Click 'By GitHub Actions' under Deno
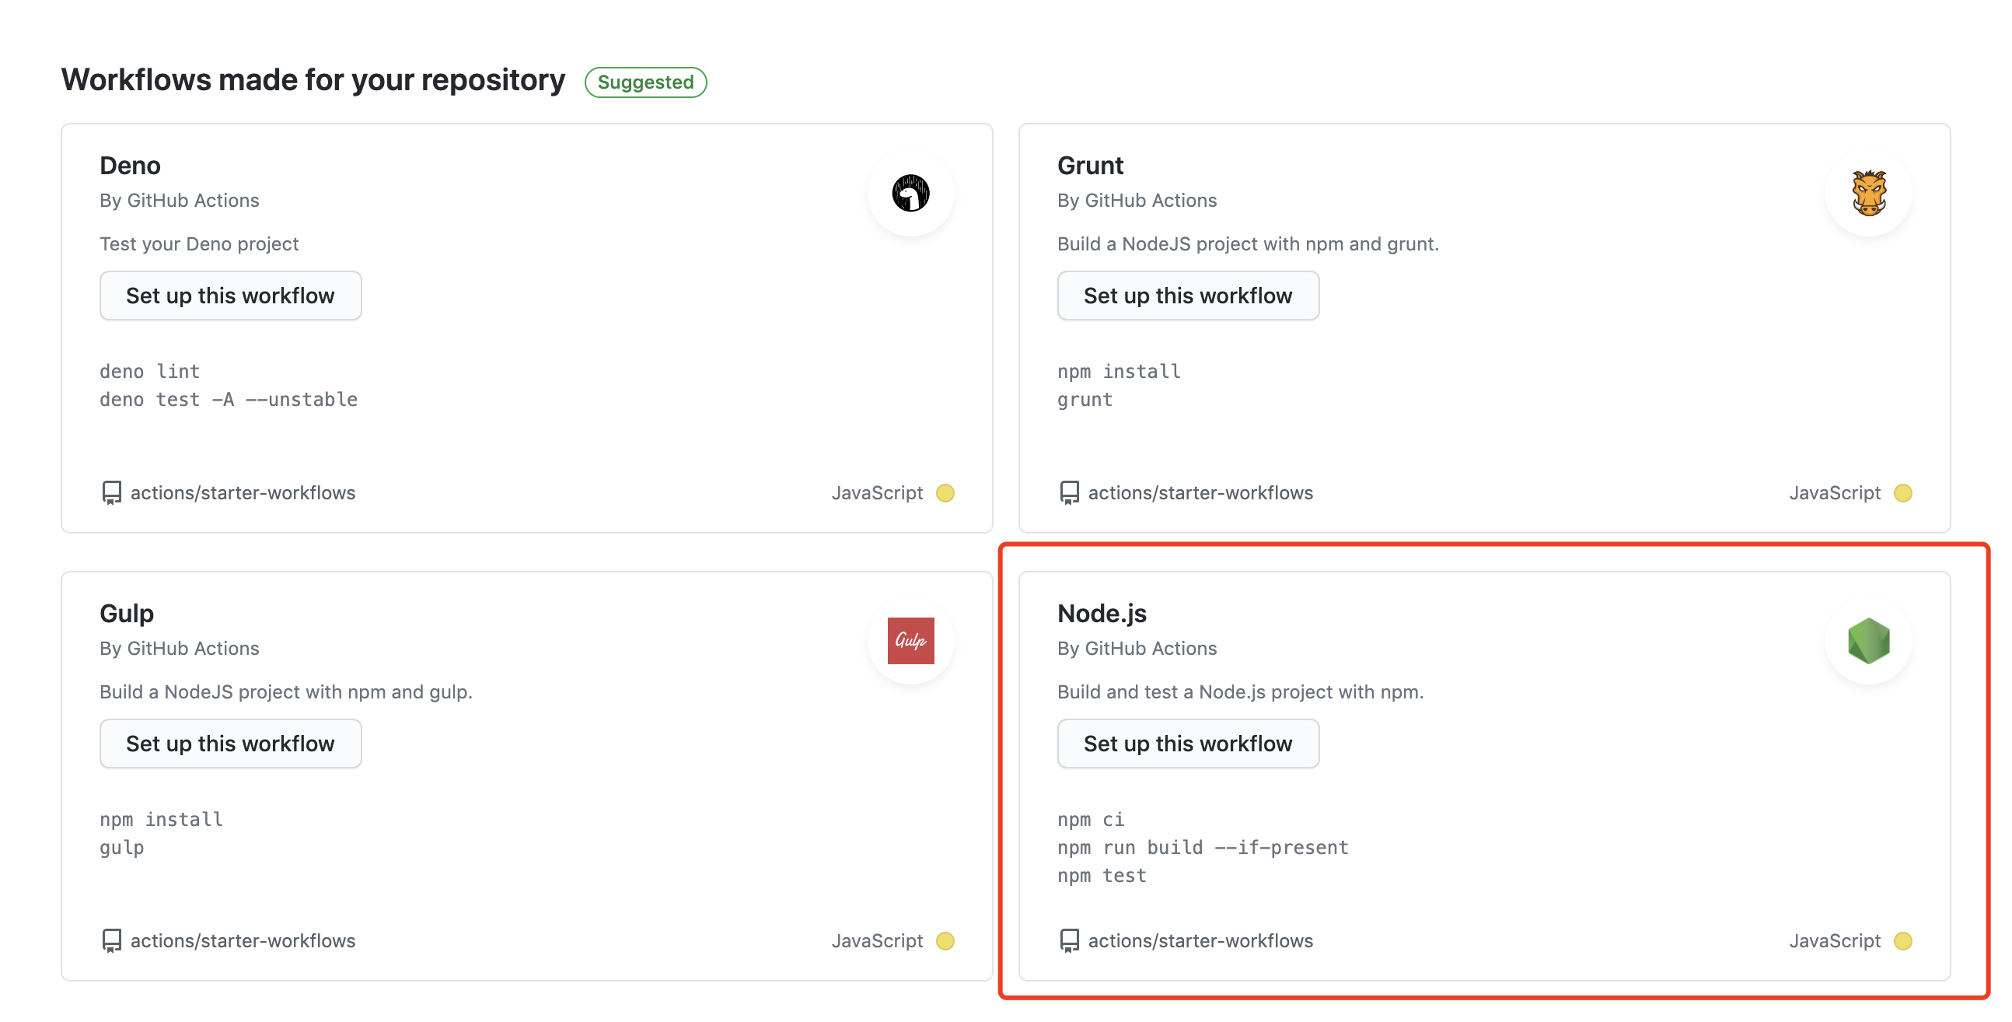 point(180,201)
